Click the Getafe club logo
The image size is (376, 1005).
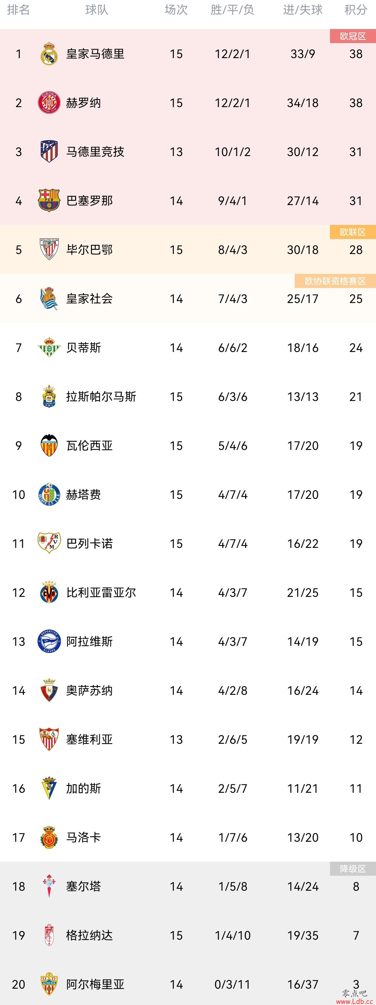point(49,494)
